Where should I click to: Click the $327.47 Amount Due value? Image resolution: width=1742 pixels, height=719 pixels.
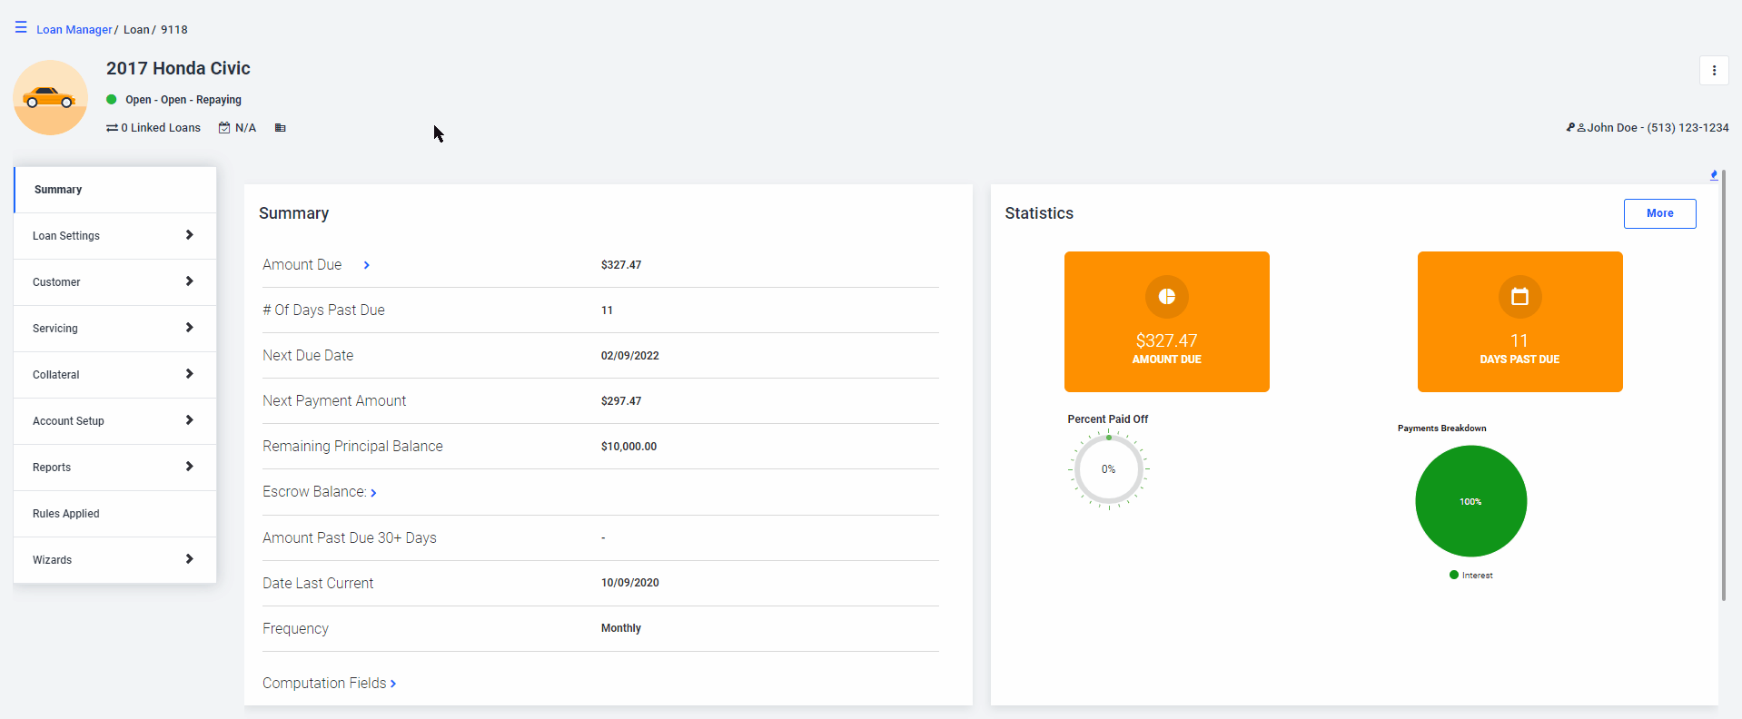pos(621,265)
